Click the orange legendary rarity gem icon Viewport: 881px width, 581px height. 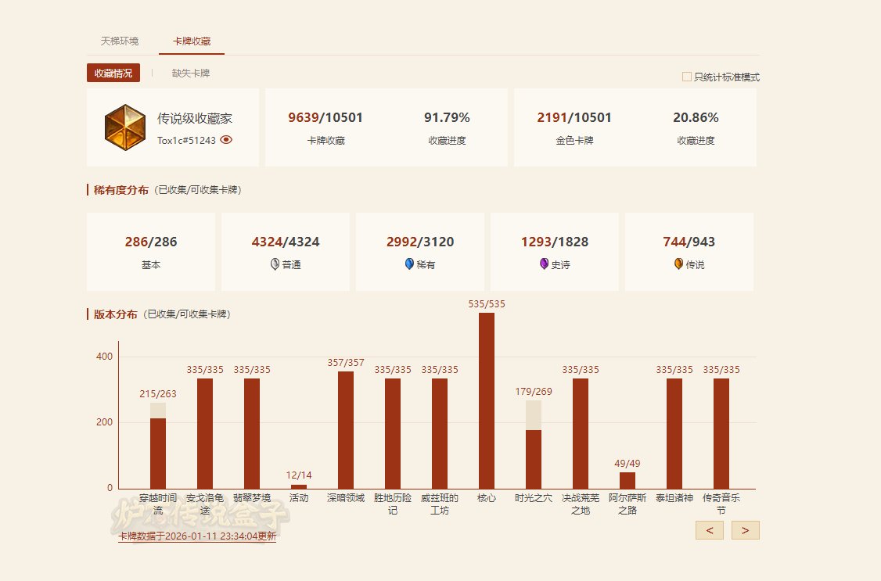coord(678,264)
